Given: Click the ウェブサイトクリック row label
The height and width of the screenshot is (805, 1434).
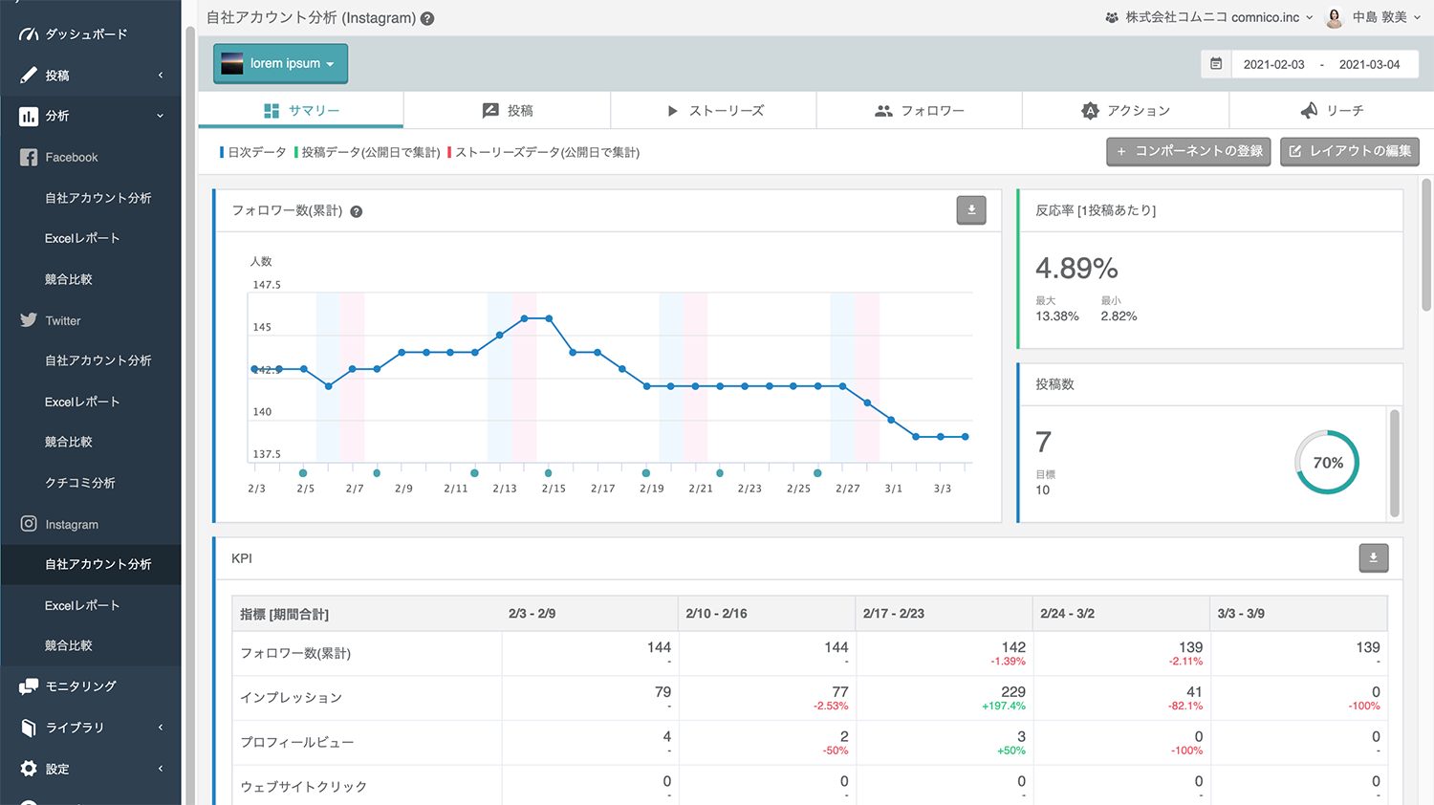Looking at the screenshot, I should (304, 787).
